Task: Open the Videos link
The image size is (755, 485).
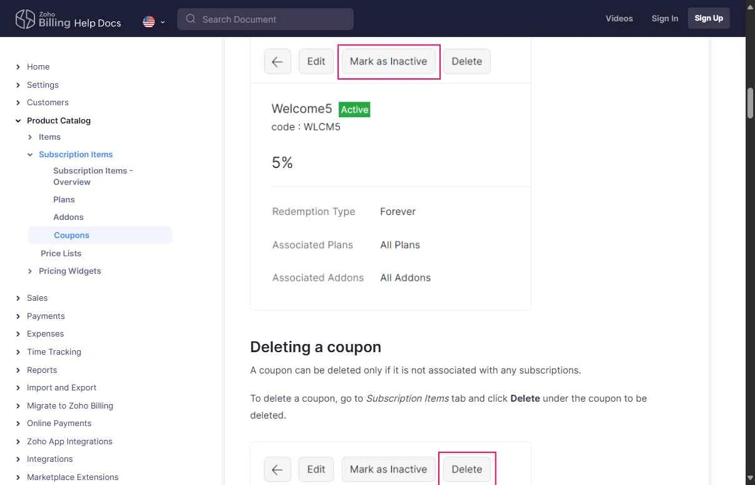Action: [619, 18]
